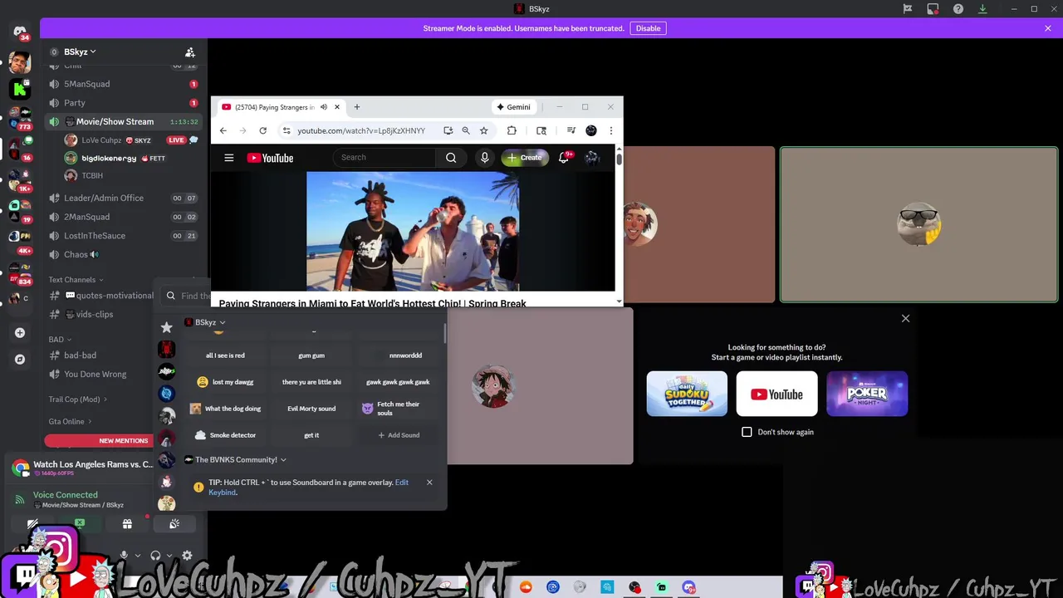Close the activity suggestion panel
The image size is (1063, 598).
[x=906, y=319]
